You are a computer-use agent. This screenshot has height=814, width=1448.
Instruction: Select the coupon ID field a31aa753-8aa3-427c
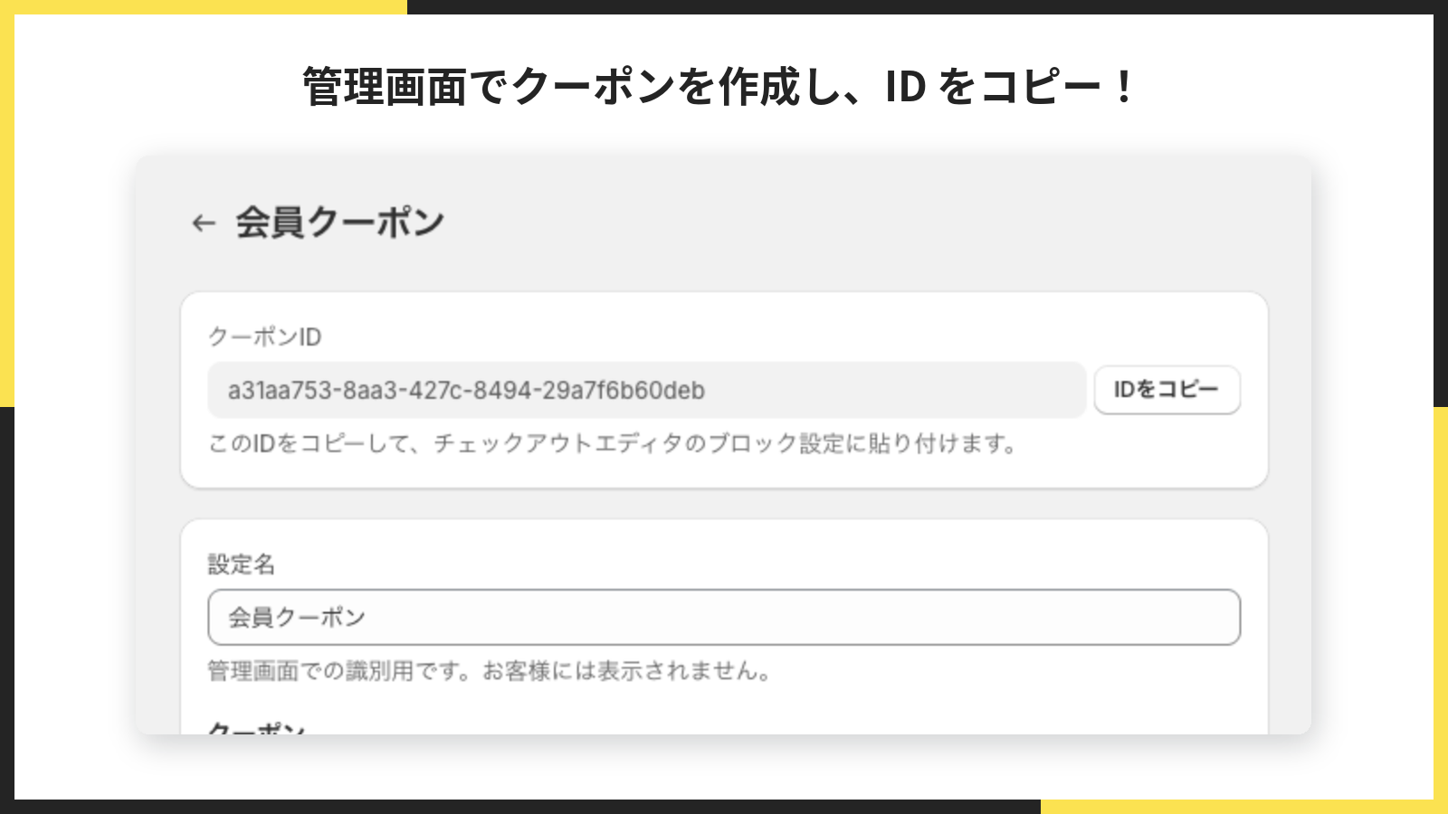click(646, 390)
